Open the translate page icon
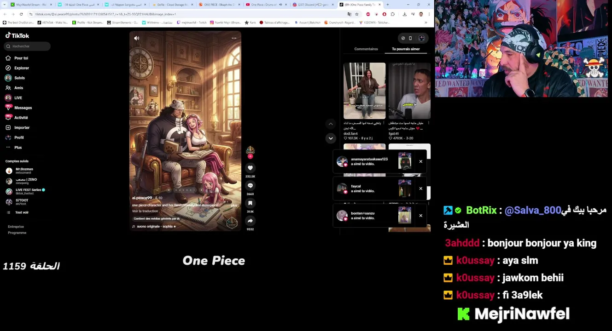Viewport: 612px width, 331px height. click(x=349, y=14)
